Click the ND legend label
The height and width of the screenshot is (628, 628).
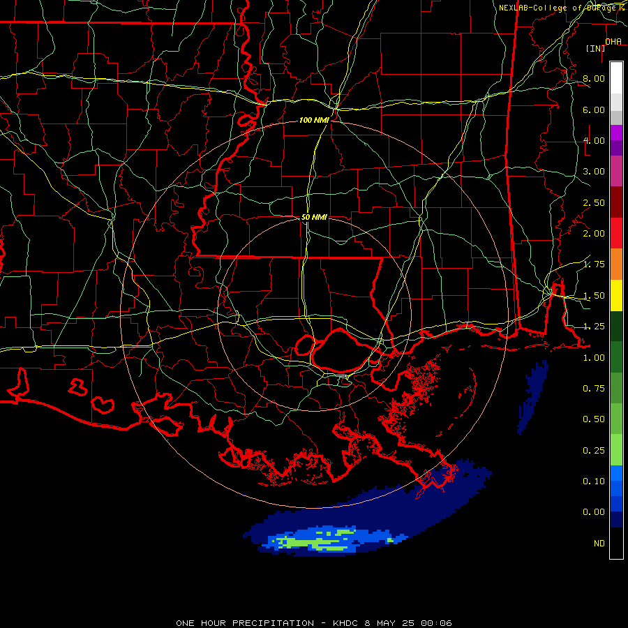click(x=599, y=544)
